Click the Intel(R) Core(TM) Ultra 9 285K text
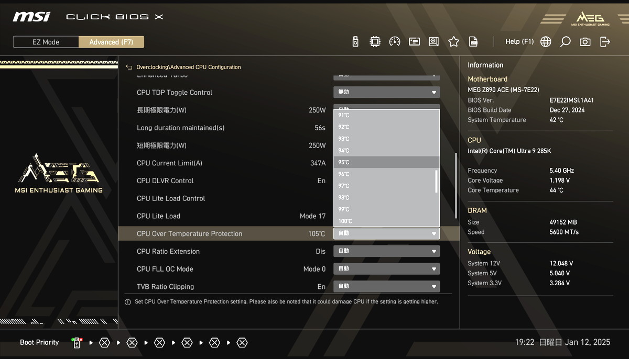 click(509, 151)
